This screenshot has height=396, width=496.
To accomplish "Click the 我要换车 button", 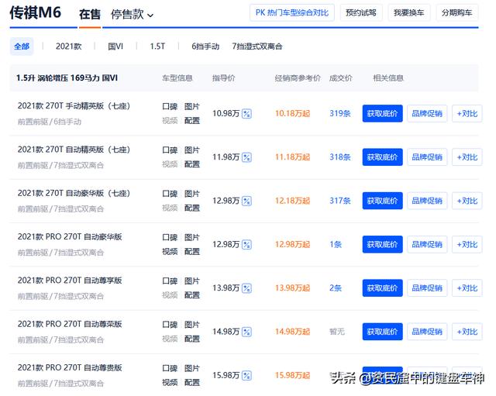I will [408, 12].
